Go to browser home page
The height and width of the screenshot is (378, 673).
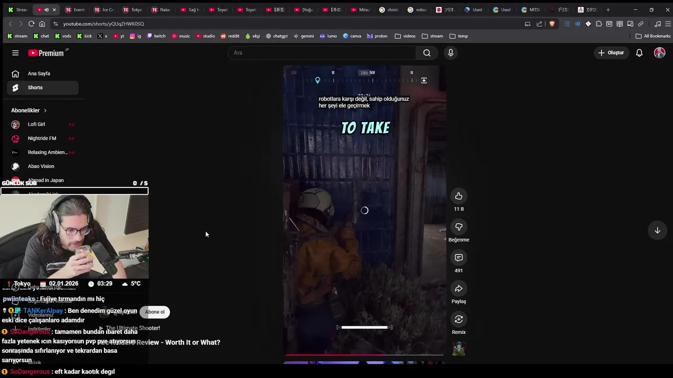[42, 24]
